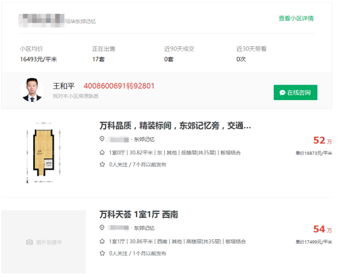Click unit price 单价16873元/平米
The height and width of the screenshot is (277, 345).
(314, 153)
